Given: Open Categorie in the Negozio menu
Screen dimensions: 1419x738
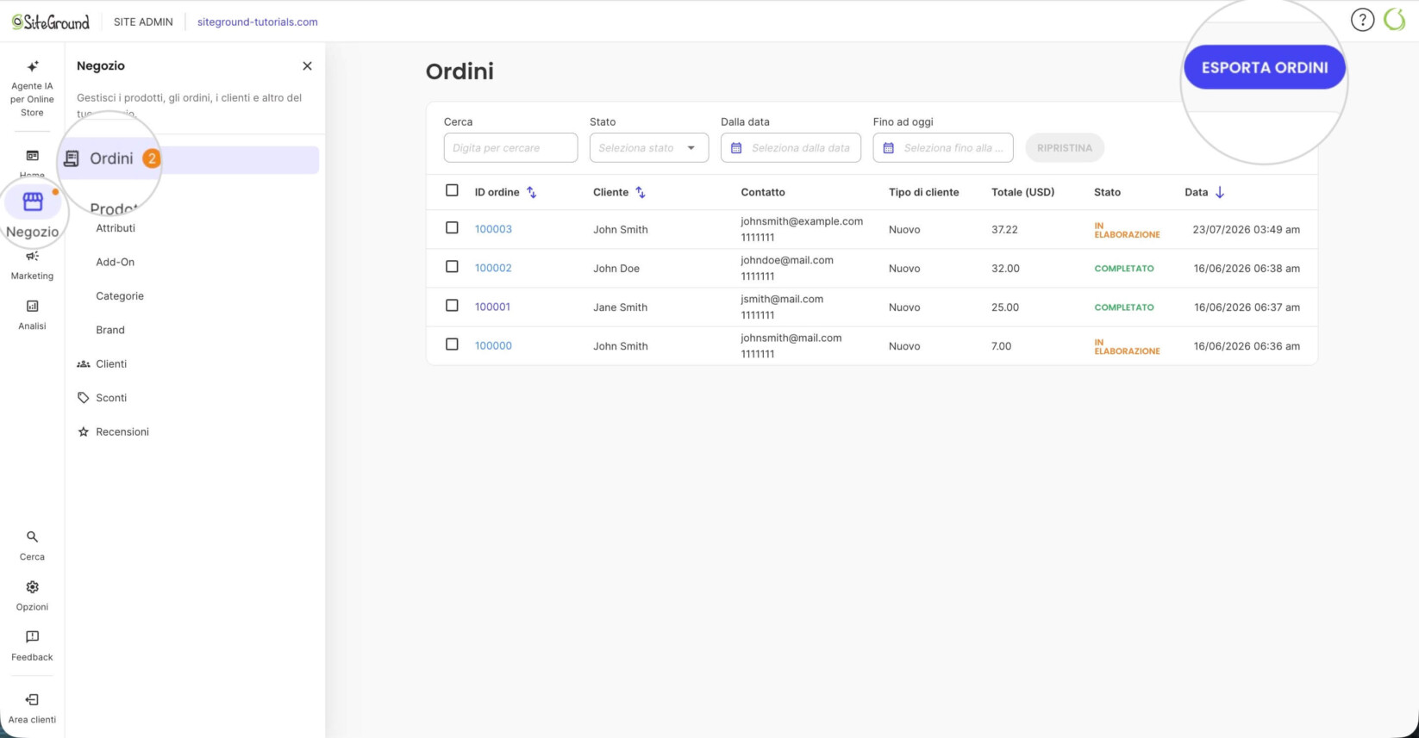Looking at the screenshot, I should coord(120,296).
